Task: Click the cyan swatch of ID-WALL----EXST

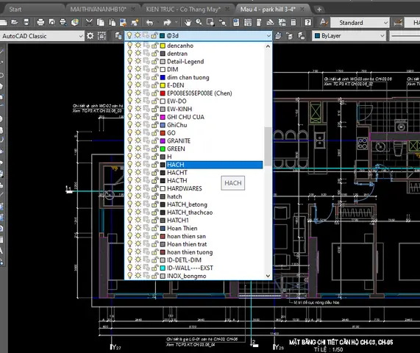Action: [163, 268]
